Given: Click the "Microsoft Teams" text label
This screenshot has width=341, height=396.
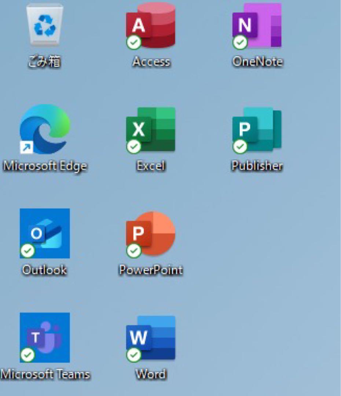Looking at the screenshot, I should pyautogui.click(x=45, y=374).
